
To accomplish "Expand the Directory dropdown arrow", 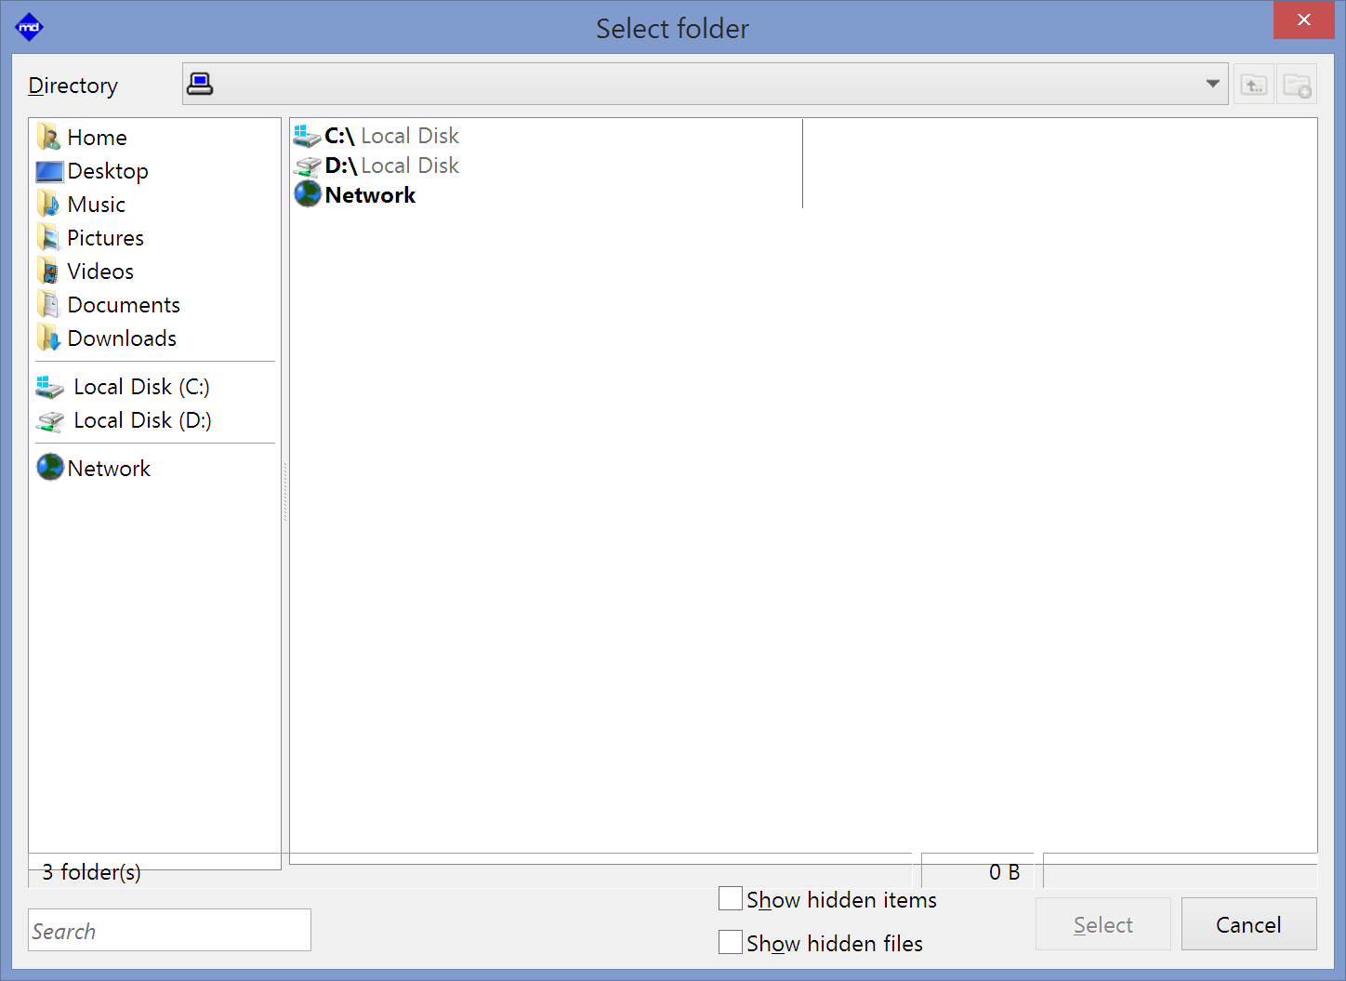I will 1212,85.
